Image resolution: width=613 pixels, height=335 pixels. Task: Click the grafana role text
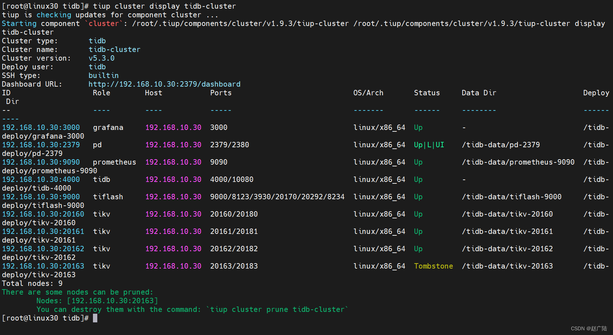(x=108, y=127)
